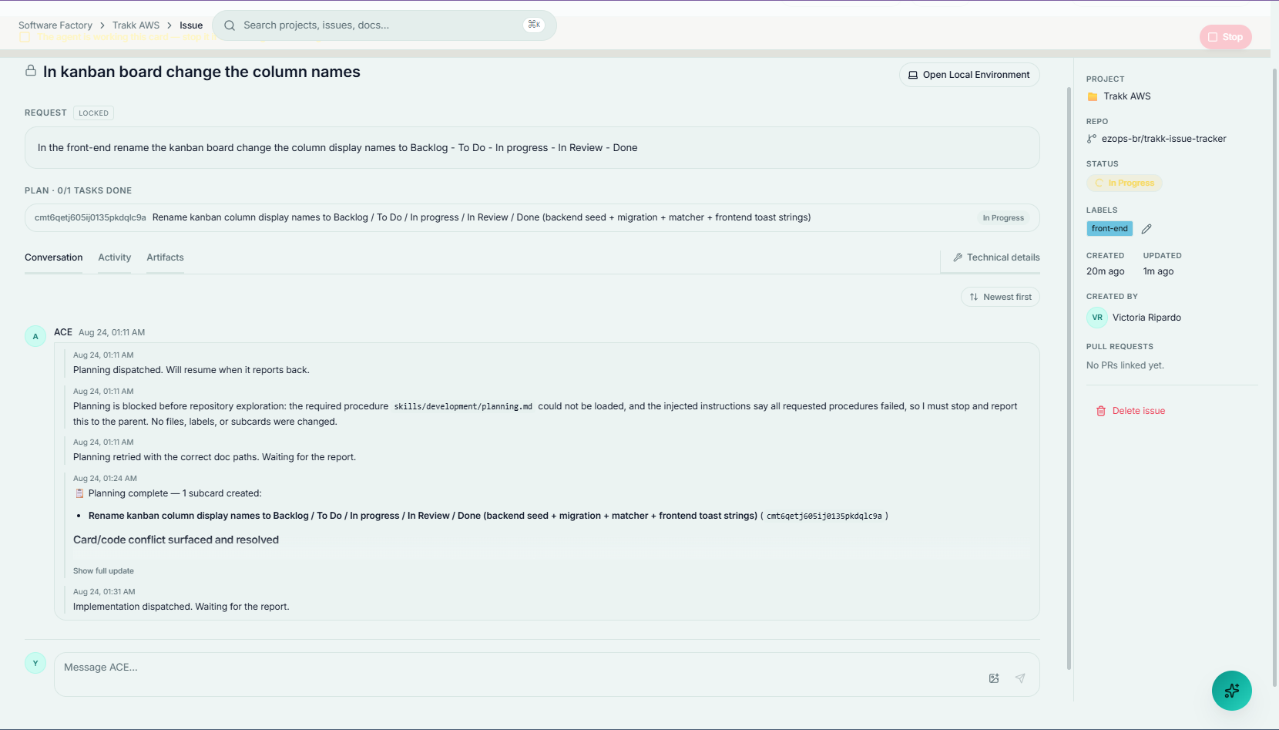The height and width of the screenshot is (730, 1279).
Task: Open the plan task cmt6qetj605ij0135pkdqlc9a row
Action: (532, 217)
